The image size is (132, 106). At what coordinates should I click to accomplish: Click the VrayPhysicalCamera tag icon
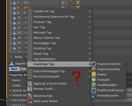(94, 90)
